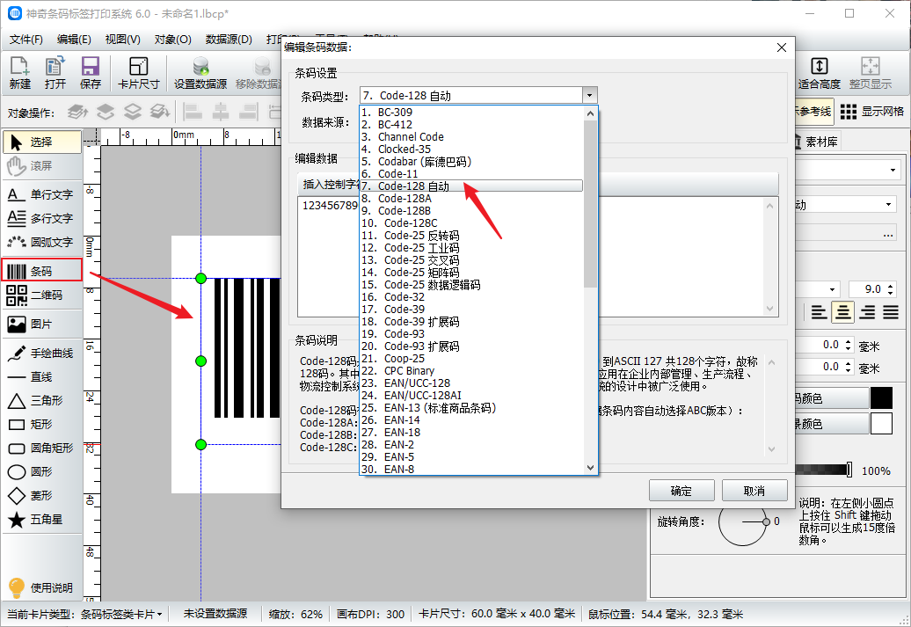Cancel the dialog with 取消

click(754, 491)
